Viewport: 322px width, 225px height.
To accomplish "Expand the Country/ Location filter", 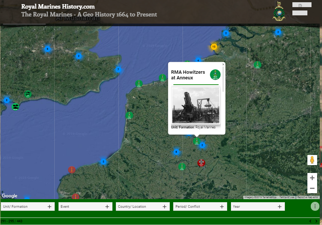I will pos(143,207).
